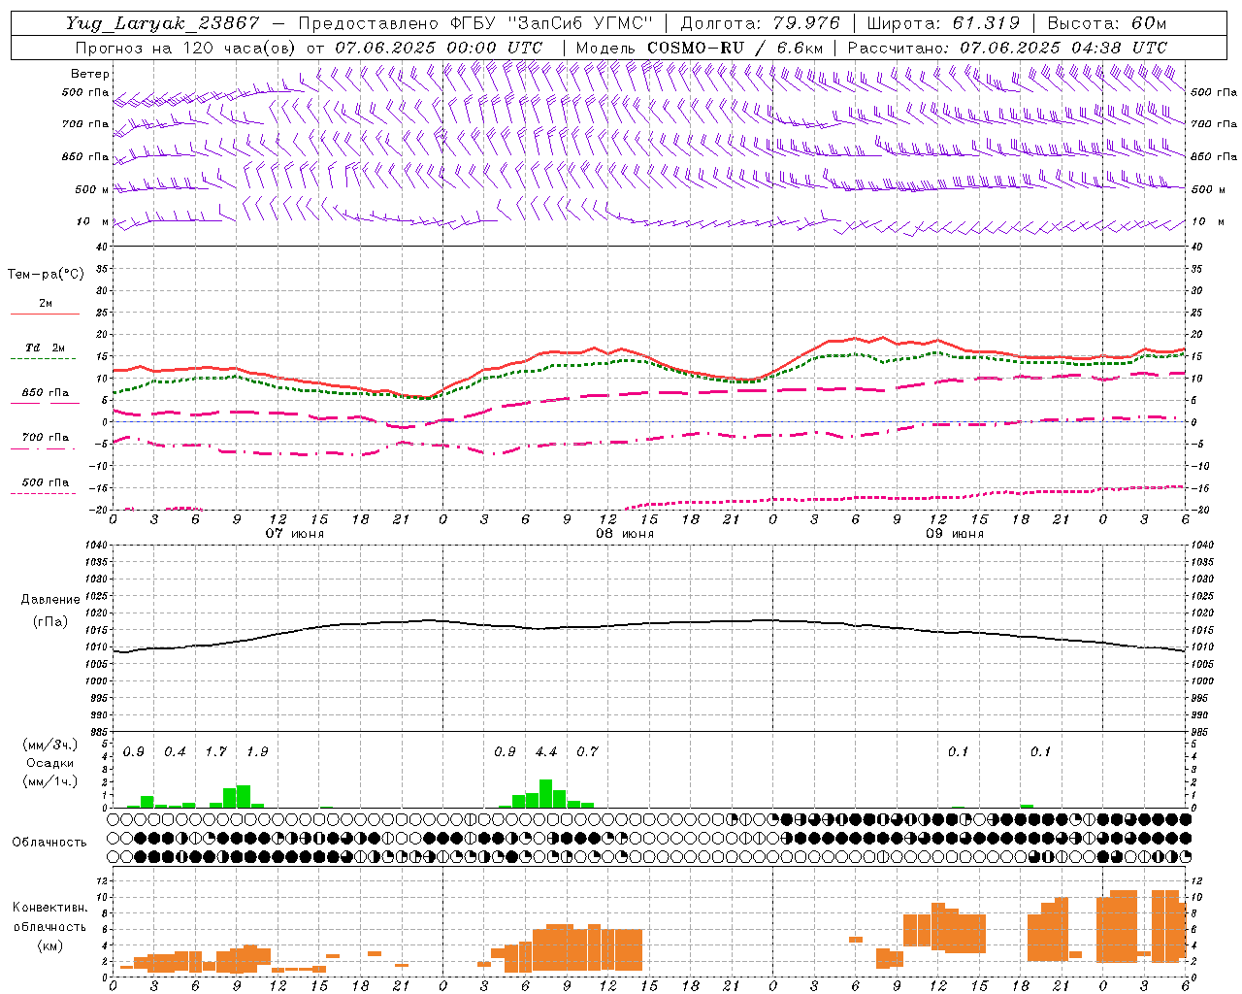Click the (мм/3ч.) precipitation unit label
The height and width of the screenshot is (994, 1242).
click(x=49, y=745)
